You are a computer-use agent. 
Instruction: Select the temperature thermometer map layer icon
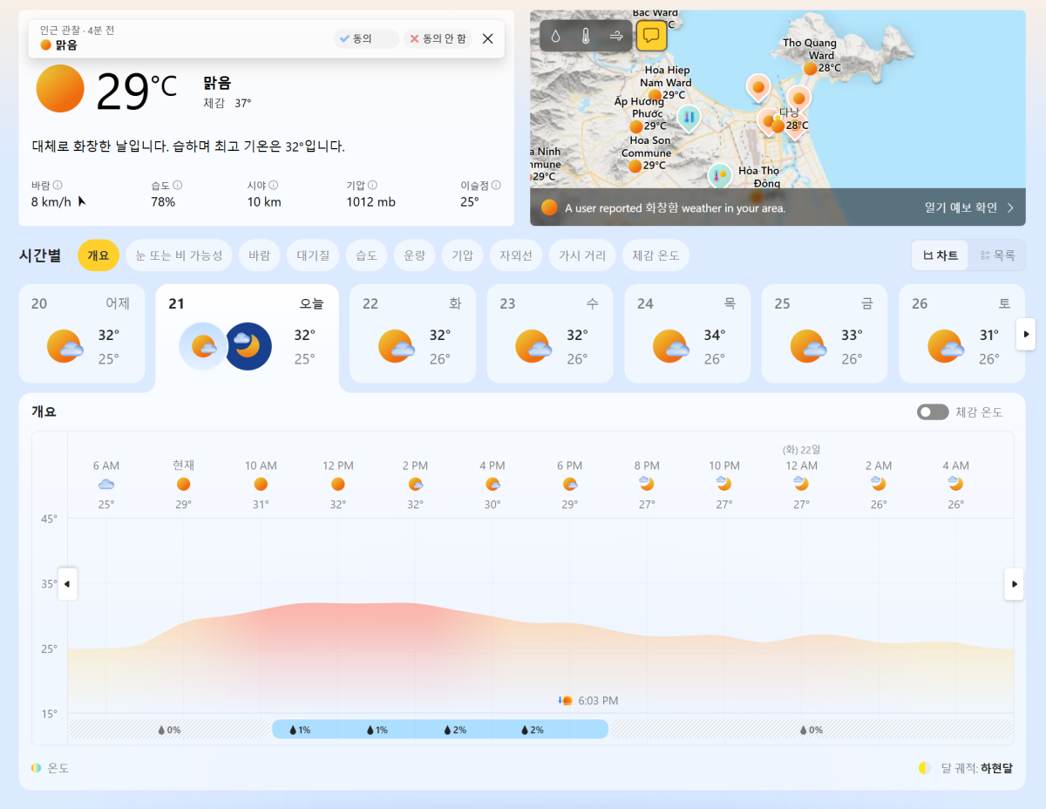[586, 36]
